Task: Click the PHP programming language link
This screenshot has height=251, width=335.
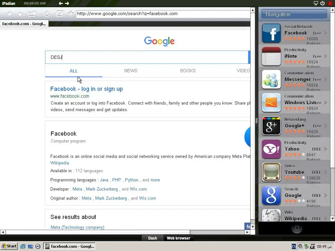Action: (x=116, y=180)
